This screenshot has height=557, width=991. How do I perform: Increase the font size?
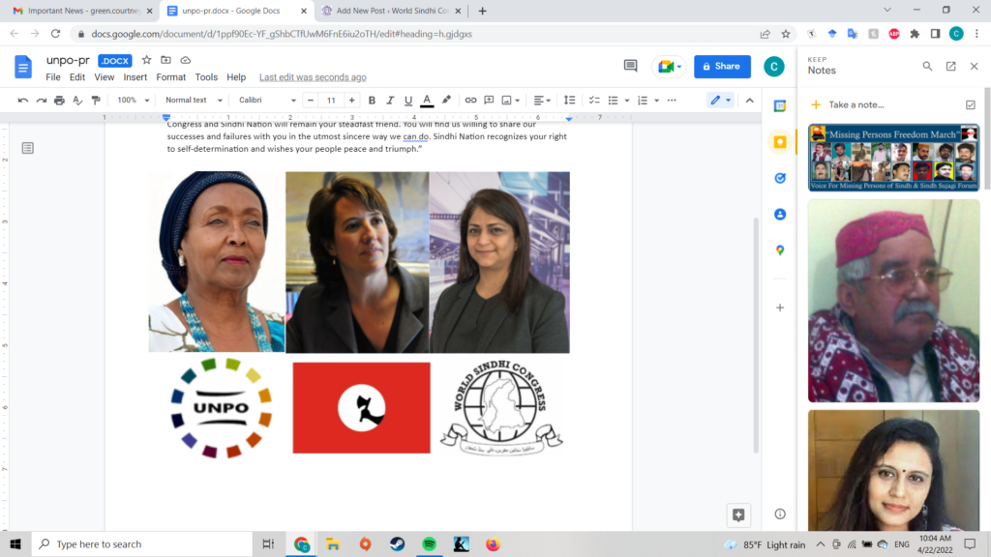point(352,101)
